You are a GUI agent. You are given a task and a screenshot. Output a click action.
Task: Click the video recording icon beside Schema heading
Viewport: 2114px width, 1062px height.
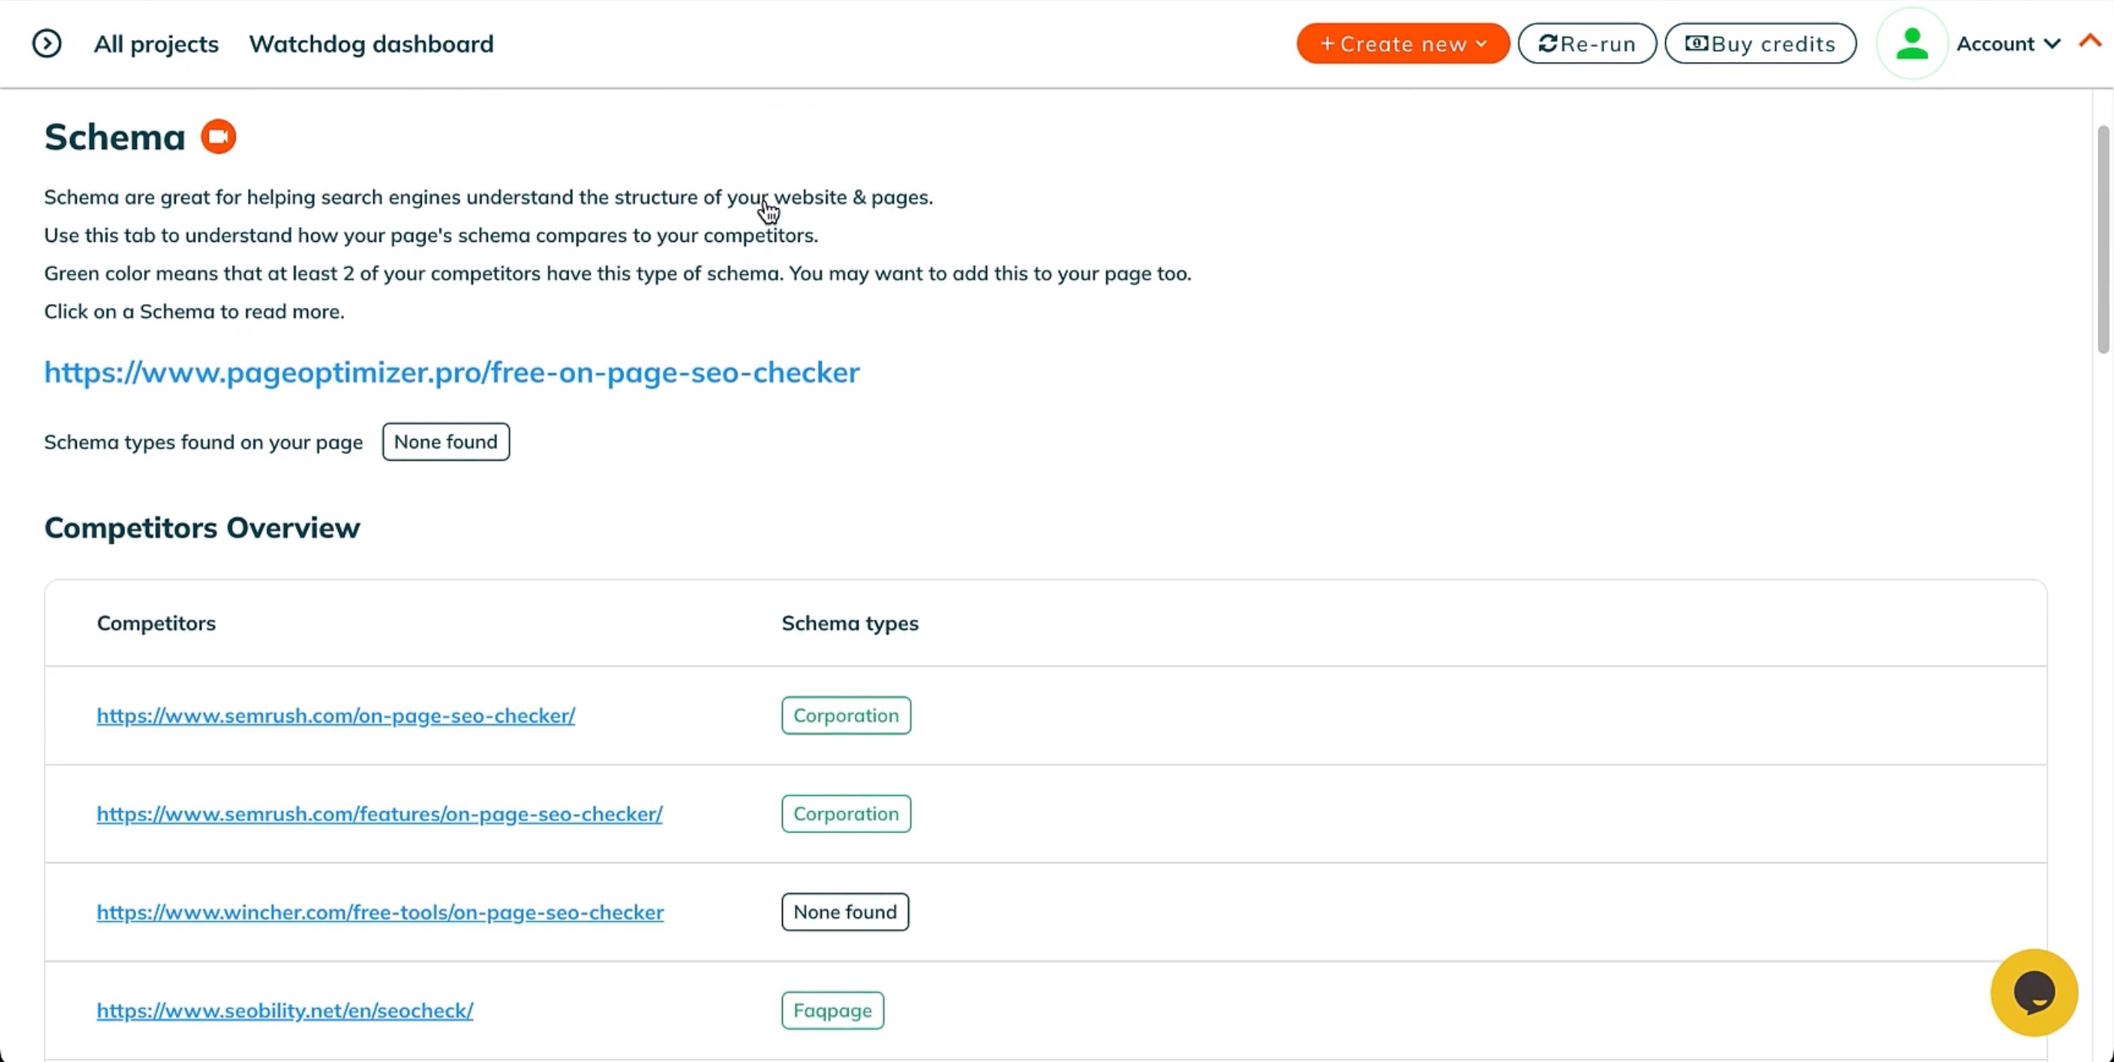tap(218, 136)
